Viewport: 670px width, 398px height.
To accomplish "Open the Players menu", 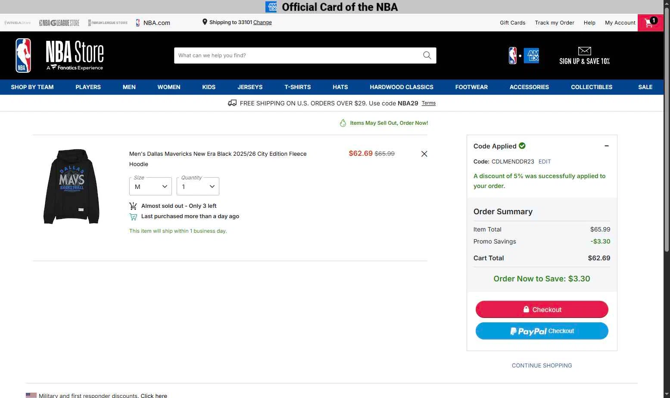I will tap(88, 87).
